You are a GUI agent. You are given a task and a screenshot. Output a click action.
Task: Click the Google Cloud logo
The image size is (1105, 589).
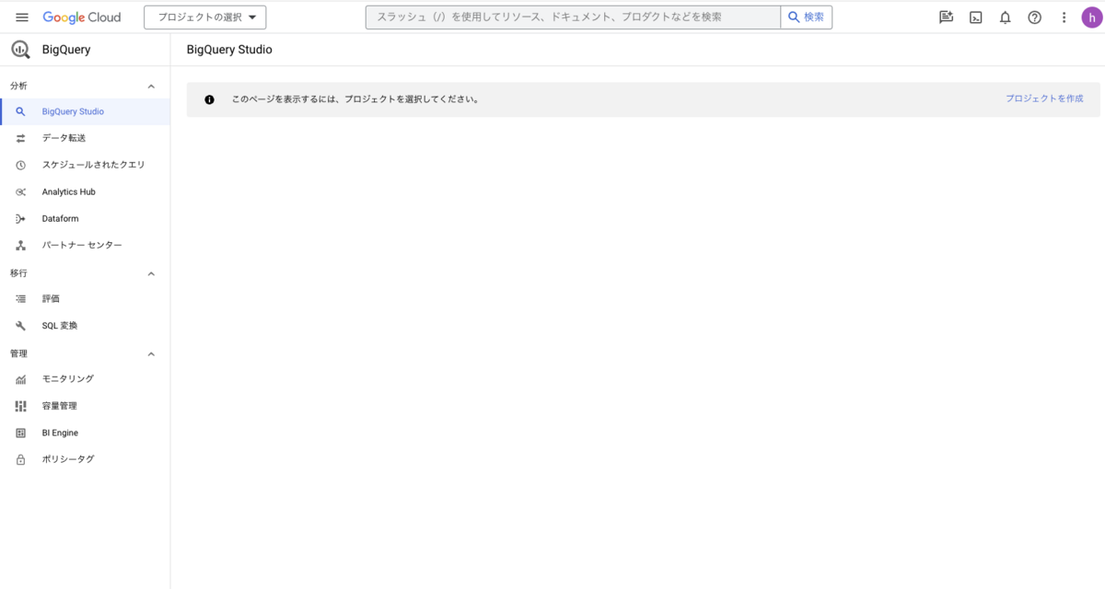coord(82,17)
